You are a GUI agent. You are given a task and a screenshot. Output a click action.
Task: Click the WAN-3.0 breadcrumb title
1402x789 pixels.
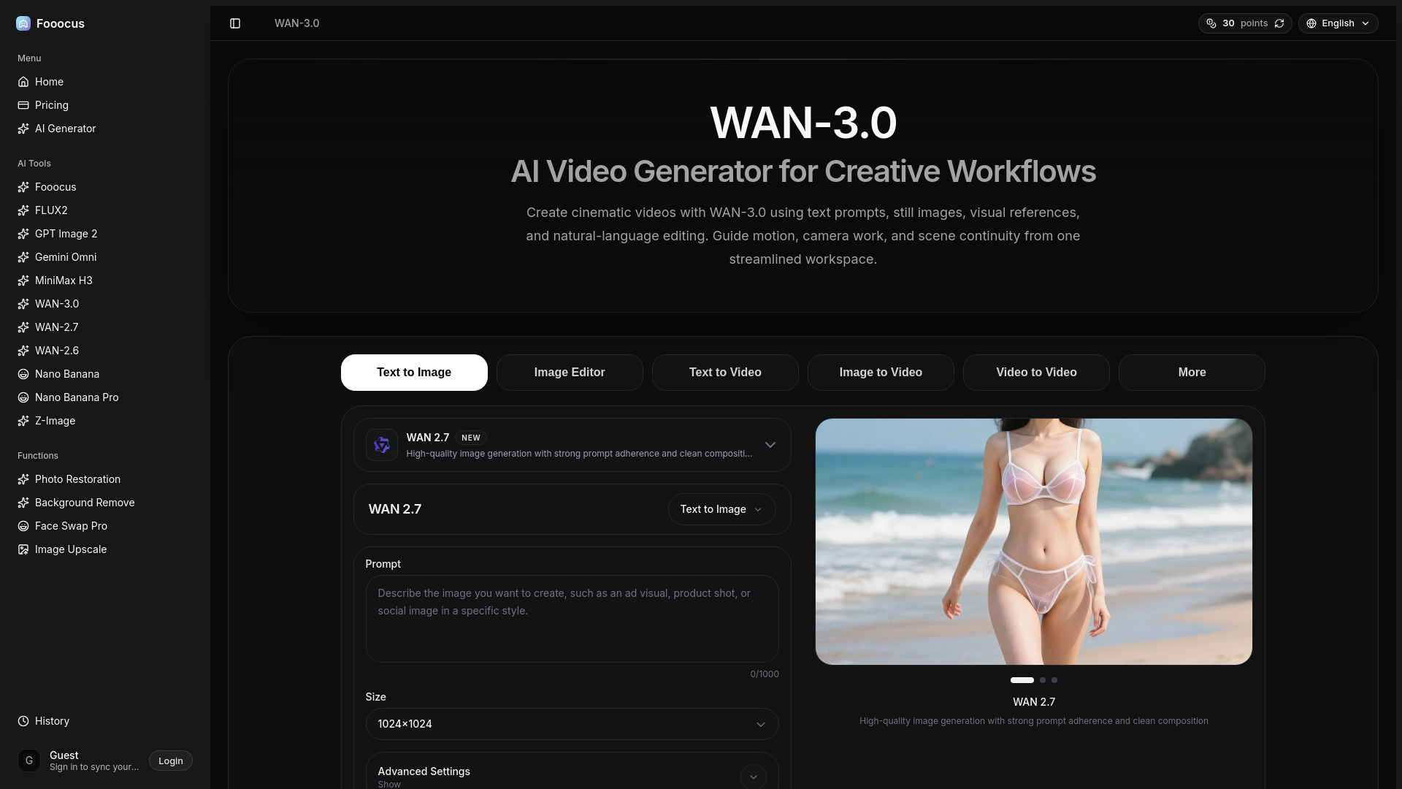click(297, 23)
